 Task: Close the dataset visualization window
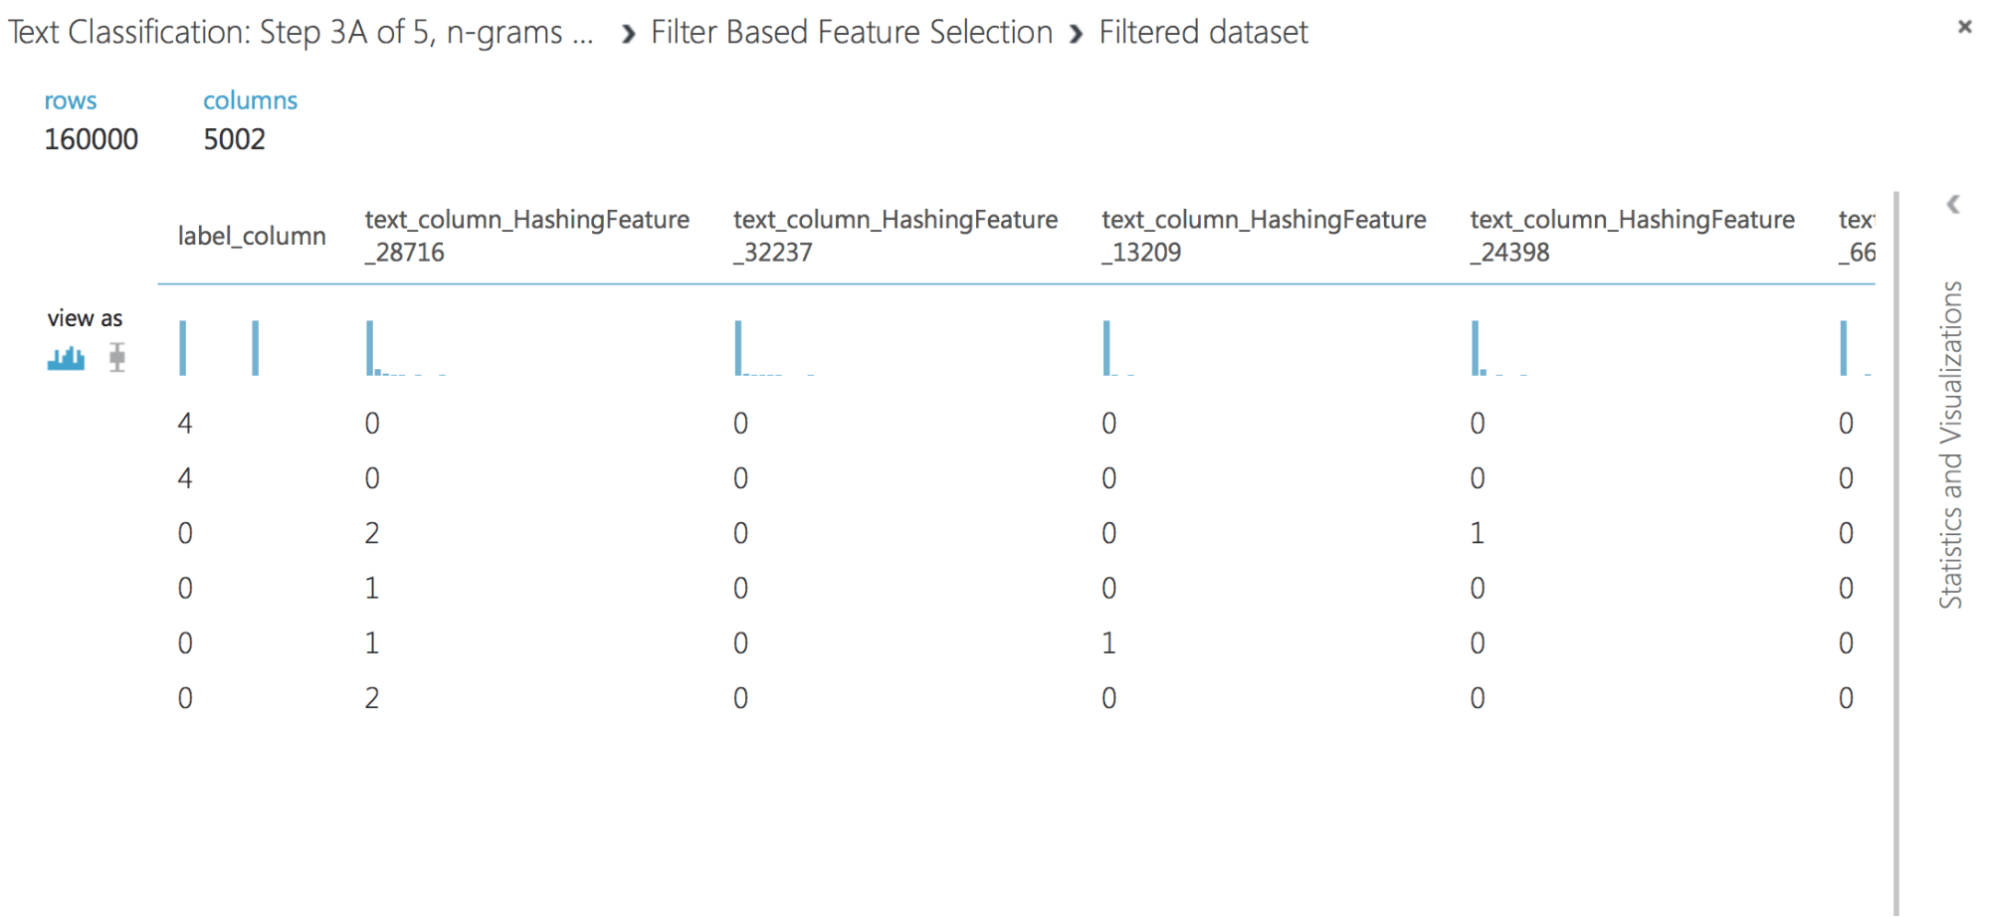pyautogui.click(x=1964, y=27)
